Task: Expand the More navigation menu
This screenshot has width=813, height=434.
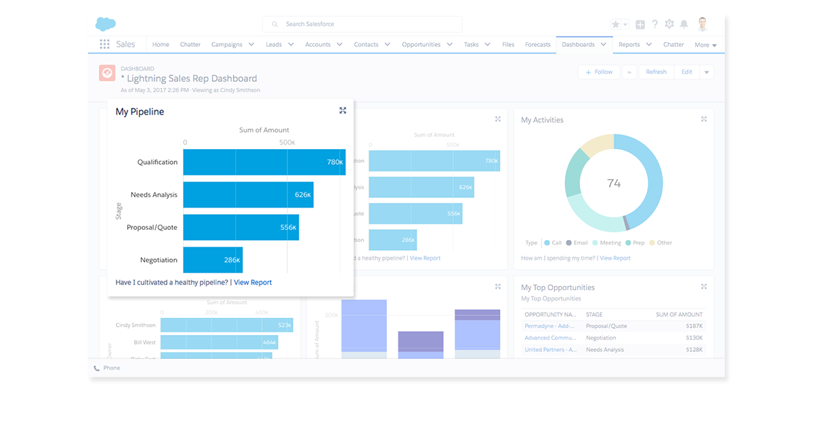Action: coord(705,45)
